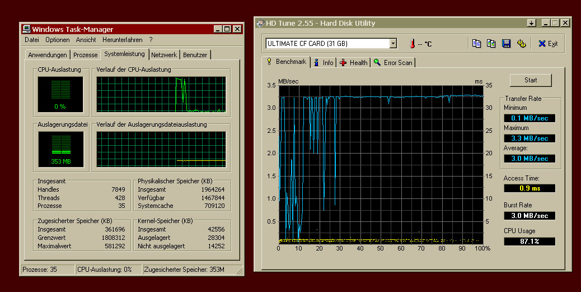Click the HD Tune title bar icon

(x=260, y=23)
